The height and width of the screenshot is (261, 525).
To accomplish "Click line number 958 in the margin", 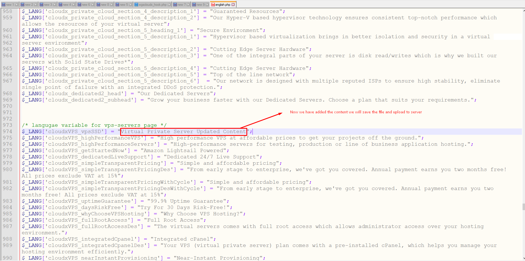I will point(8,11).
